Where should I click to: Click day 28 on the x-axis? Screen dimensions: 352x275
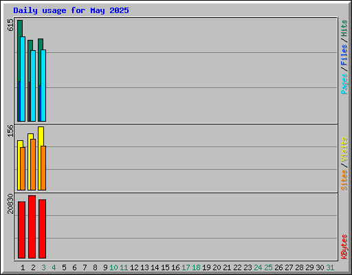pos(299,267)
